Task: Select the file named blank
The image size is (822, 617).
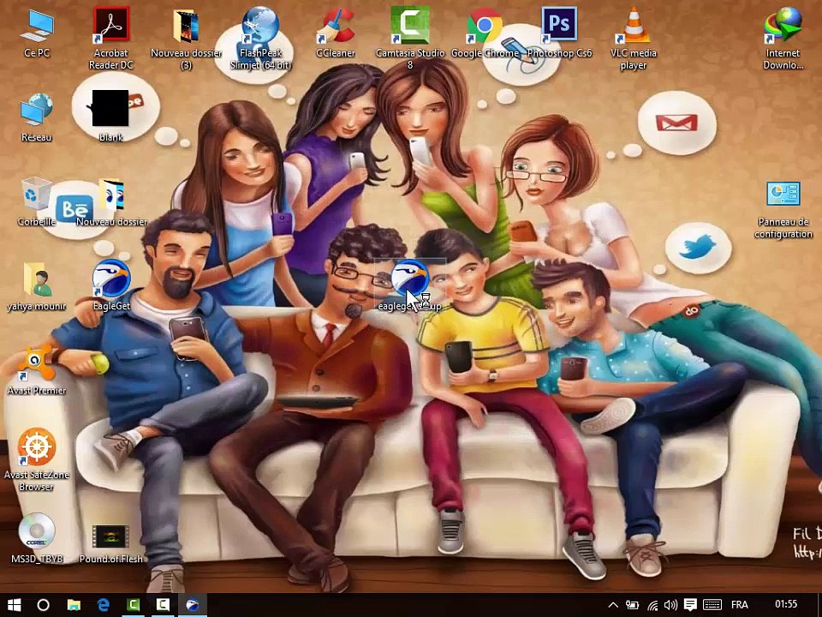Action: point(110,117)
